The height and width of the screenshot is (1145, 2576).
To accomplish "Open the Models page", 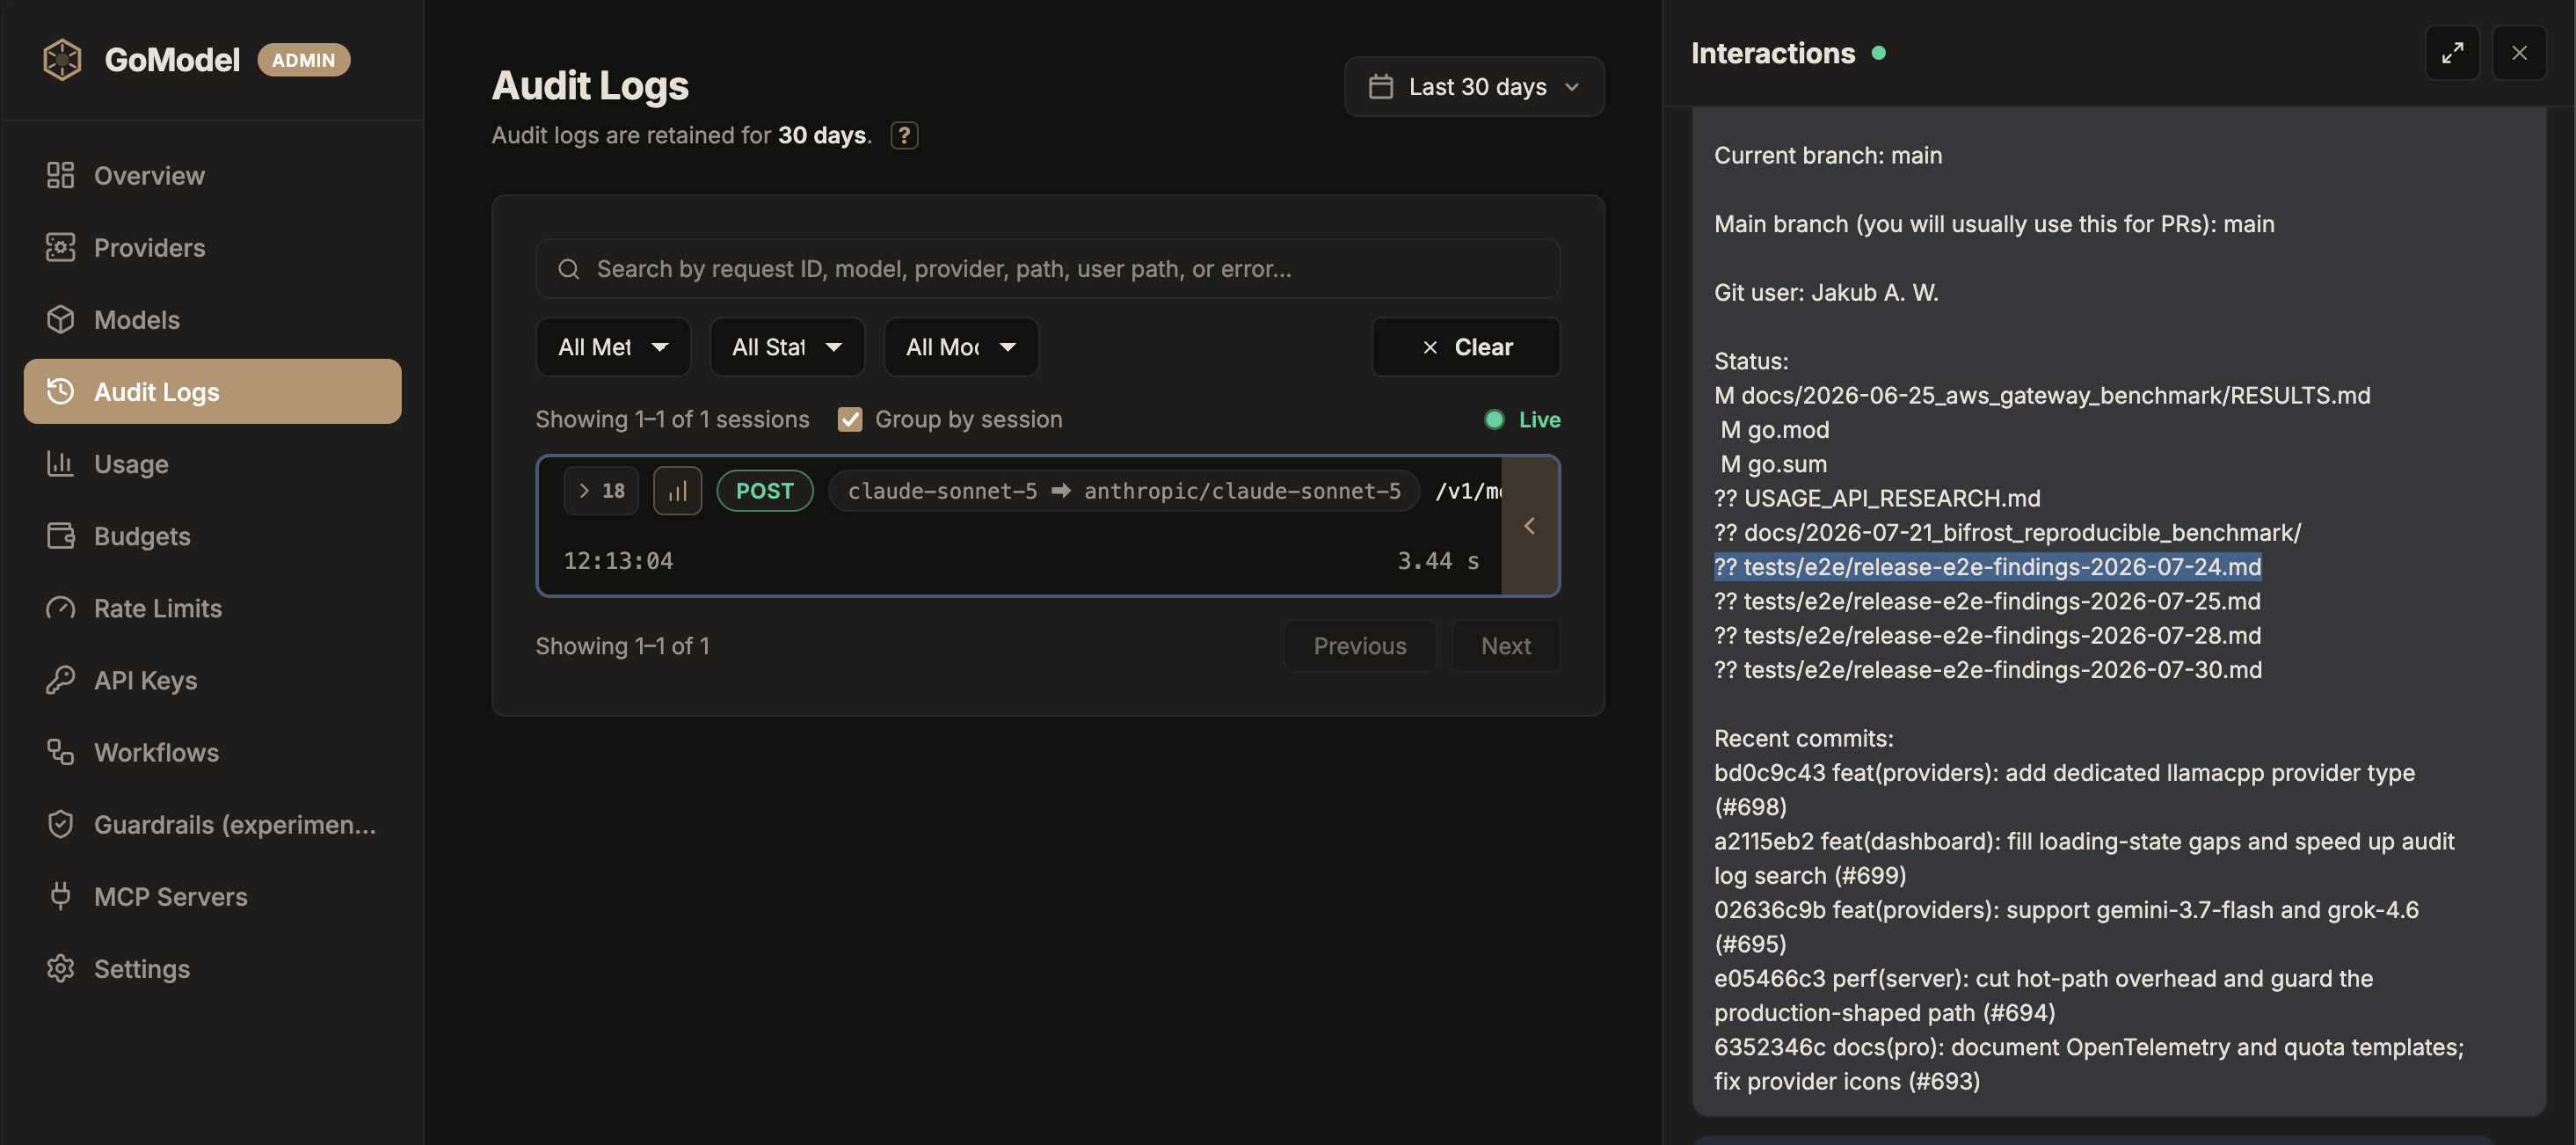I will click(x=212, y=319).
